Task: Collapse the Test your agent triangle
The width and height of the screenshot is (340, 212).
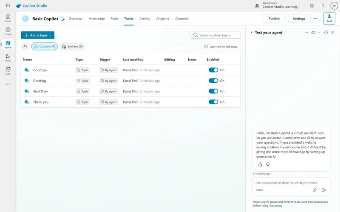Action: coord(252,33)
